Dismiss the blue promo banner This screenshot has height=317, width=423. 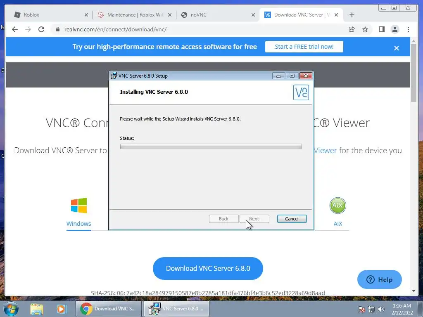[x=396, y=48]
